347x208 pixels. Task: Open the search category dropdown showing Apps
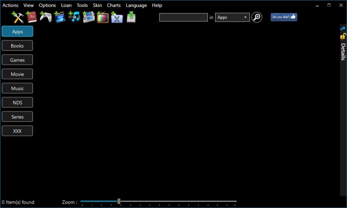pos(232,17)
